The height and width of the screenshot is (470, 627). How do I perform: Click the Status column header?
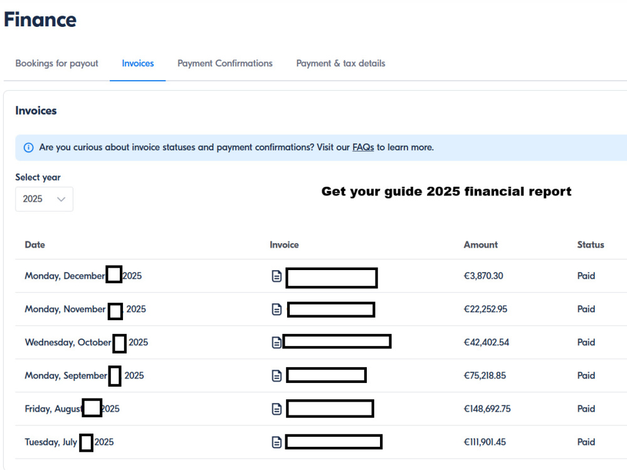click(x=591, y=244)
